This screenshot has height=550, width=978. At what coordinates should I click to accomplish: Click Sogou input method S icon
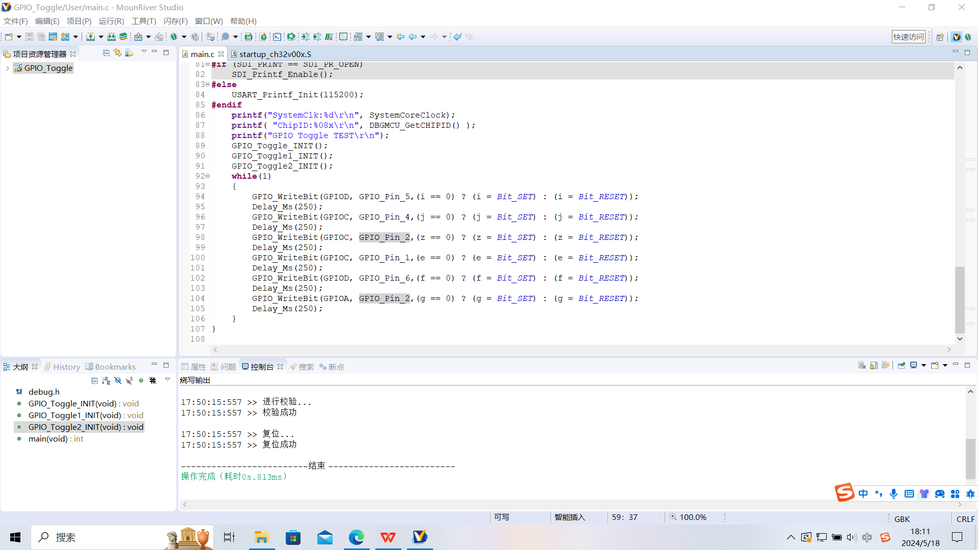844,492
